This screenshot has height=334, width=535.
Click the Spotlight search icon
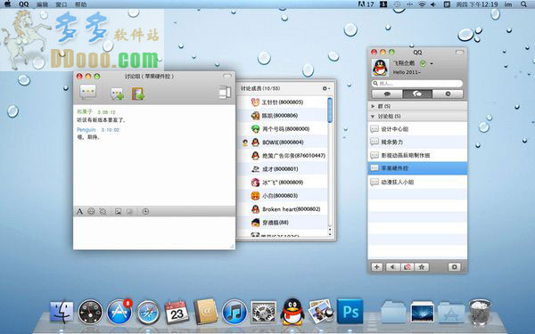pyautogui.click(x=523, y=4)
